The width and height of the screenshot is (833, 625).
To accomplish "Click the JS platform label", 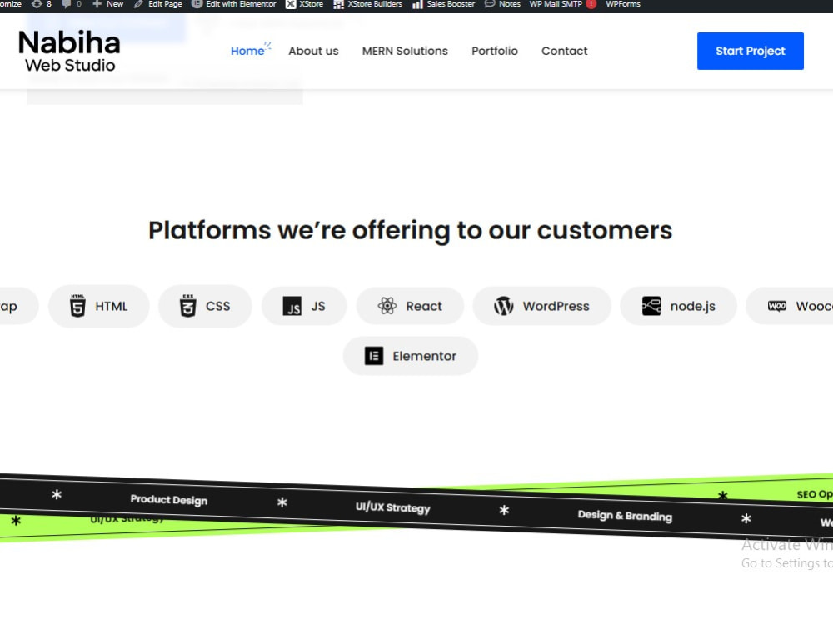I will point(318,306).
